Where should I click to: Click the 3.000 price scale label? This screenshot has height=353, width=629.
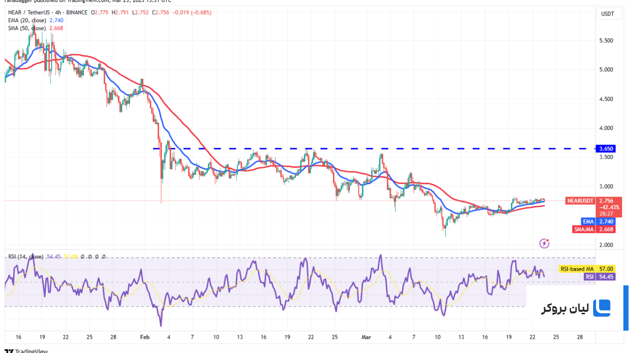[x=605, y=187]
